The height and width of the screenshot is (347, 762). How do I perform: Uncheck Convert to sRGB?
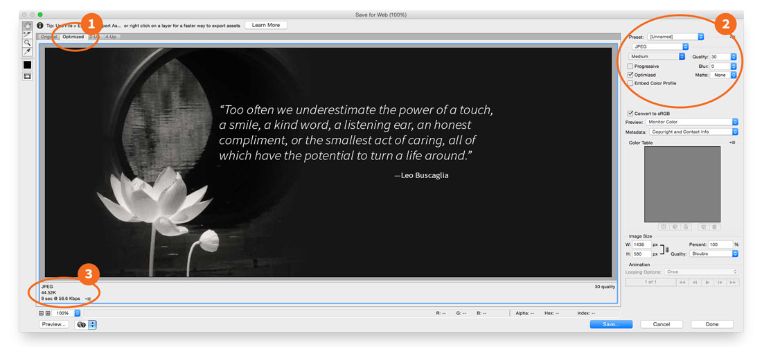[x=630, y=113]
